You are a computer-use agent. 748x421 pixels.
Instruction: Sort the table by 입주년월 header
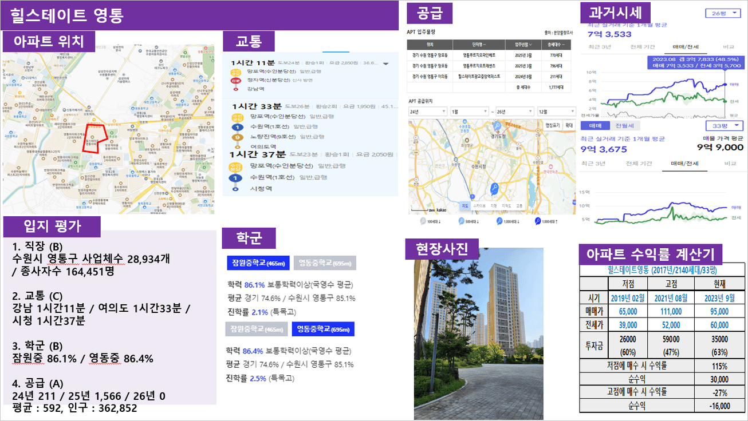pos(523,45)
